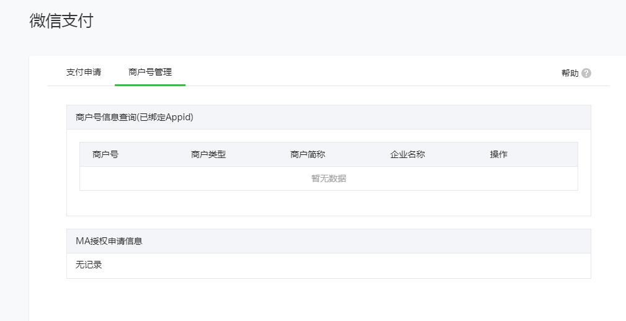Image resolution: width=626 pixels, height=321 pixels.
Task: Open the 帮助 link
Action: pos(570,73)
